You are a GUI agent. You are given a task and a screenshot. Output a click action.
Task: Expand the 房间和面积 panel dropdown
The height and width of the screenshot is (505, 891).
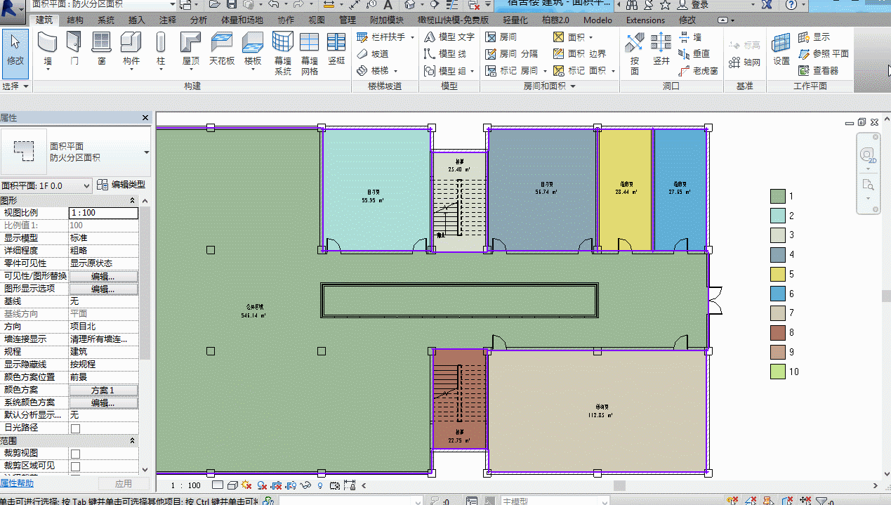[549, 86]
